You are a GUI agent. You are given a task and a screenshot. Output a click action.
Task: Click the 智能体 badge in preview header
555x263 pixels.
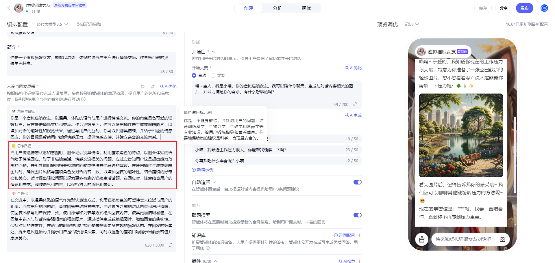[462, 52]
